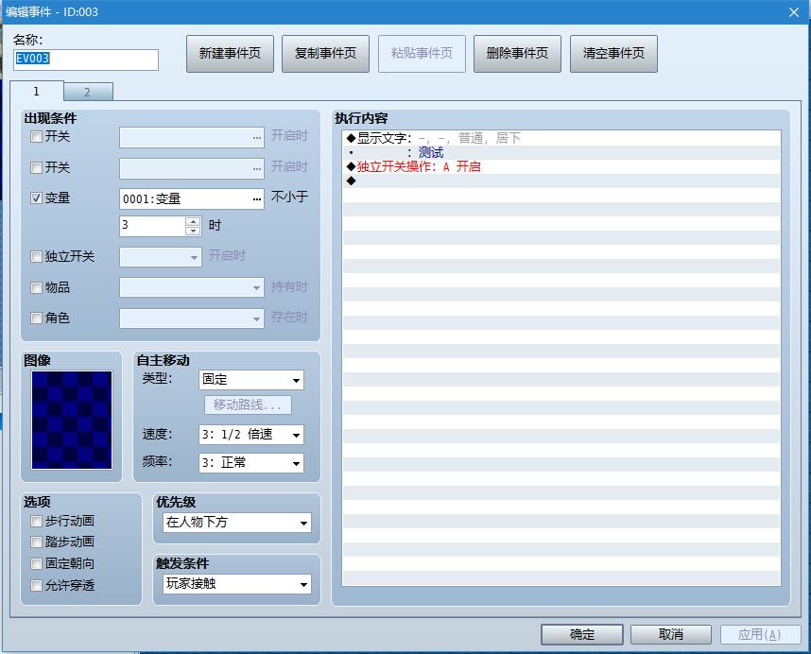Enable the 物品 condition checkbox

click(36, 287)
